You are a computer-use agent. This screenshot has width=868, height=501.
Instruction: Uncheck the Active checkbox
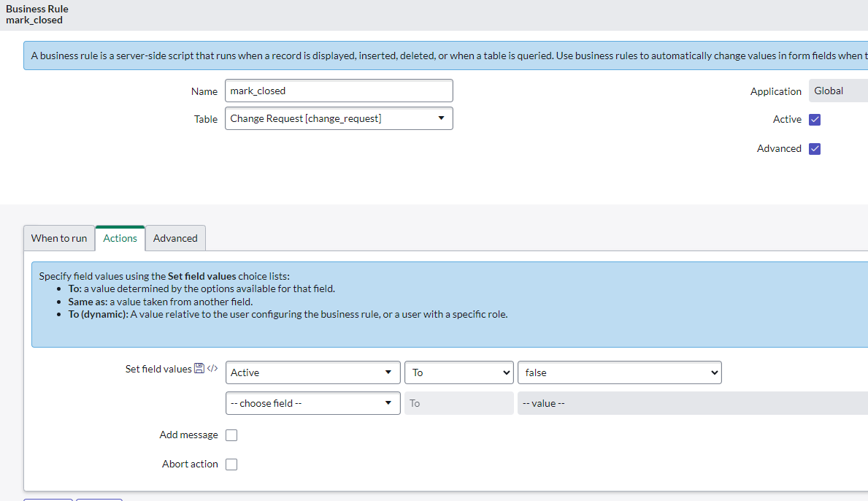[815, 120]
